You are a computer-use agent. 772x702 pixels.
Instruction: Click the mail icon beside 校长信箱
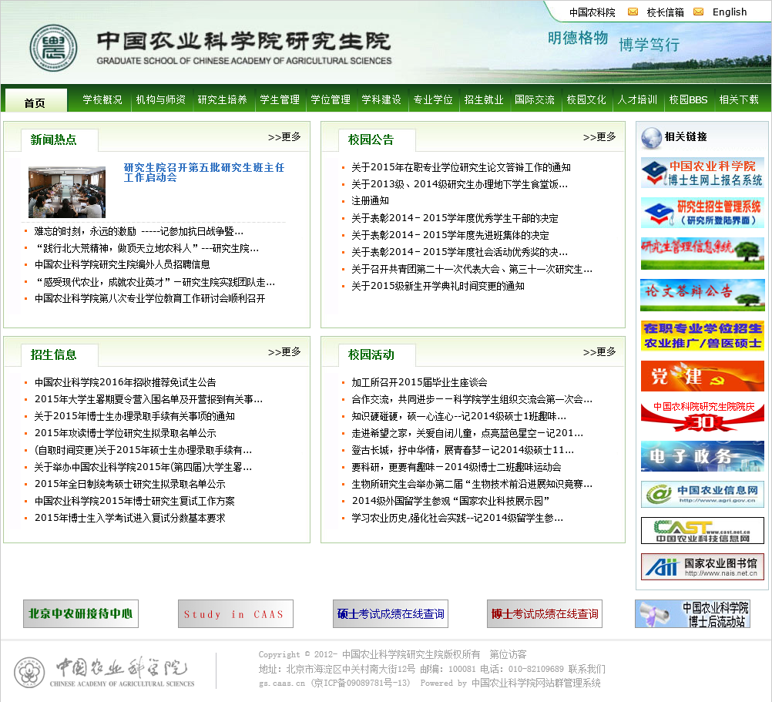click(x=633, y=12)
